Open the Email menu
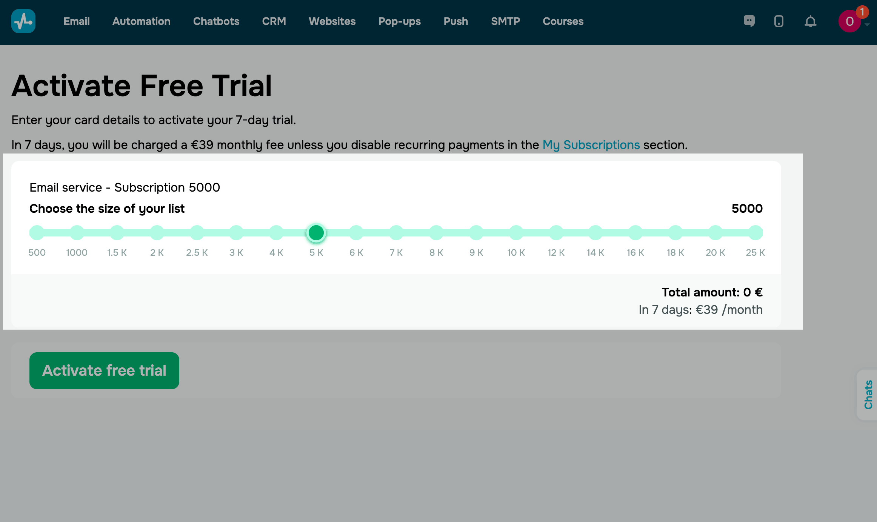This screenshot has width=877, height=522. tap(77, 21)
